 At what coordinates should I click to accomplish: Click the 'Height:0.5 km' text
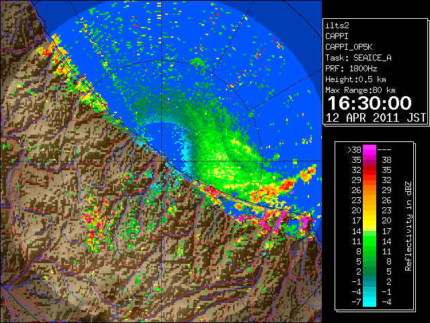click(355, 79)
